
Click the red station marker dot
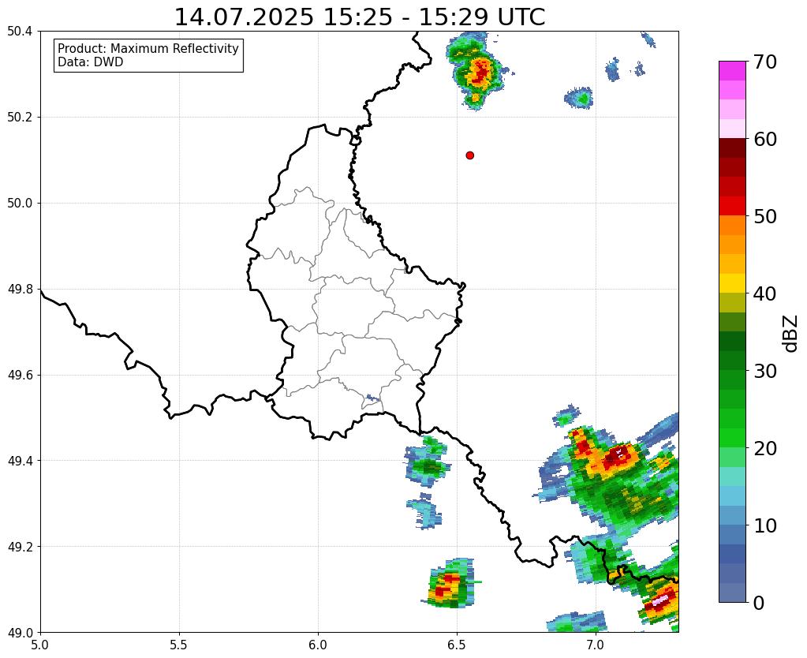point(469,155)
